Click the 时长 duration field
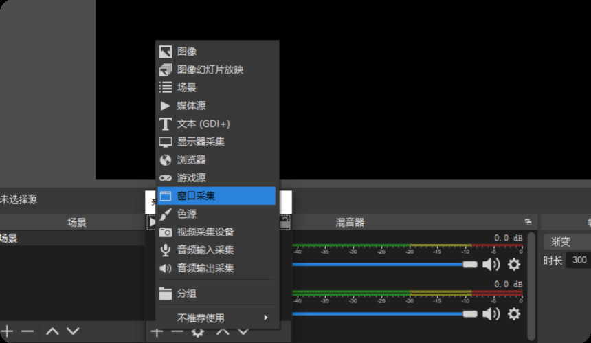The height and width of the screenshot is (343, 591). point(579,260)
